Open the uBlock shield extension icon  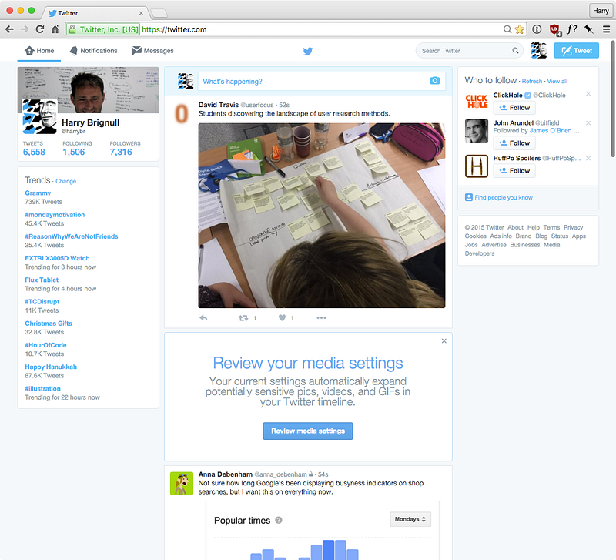(x=554, y=29)
